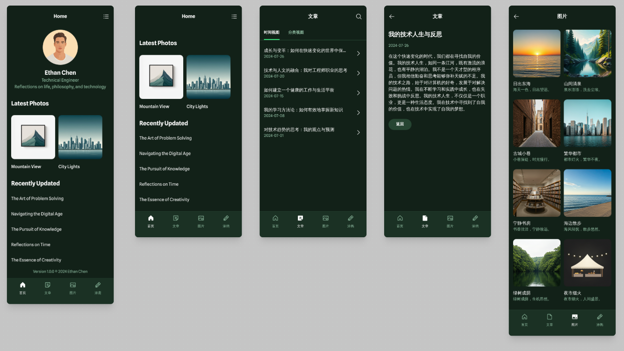Open the 夜市烟火 tent photo thumbnail
Viewport: 624px width, 351px height.
click(587, 263)
